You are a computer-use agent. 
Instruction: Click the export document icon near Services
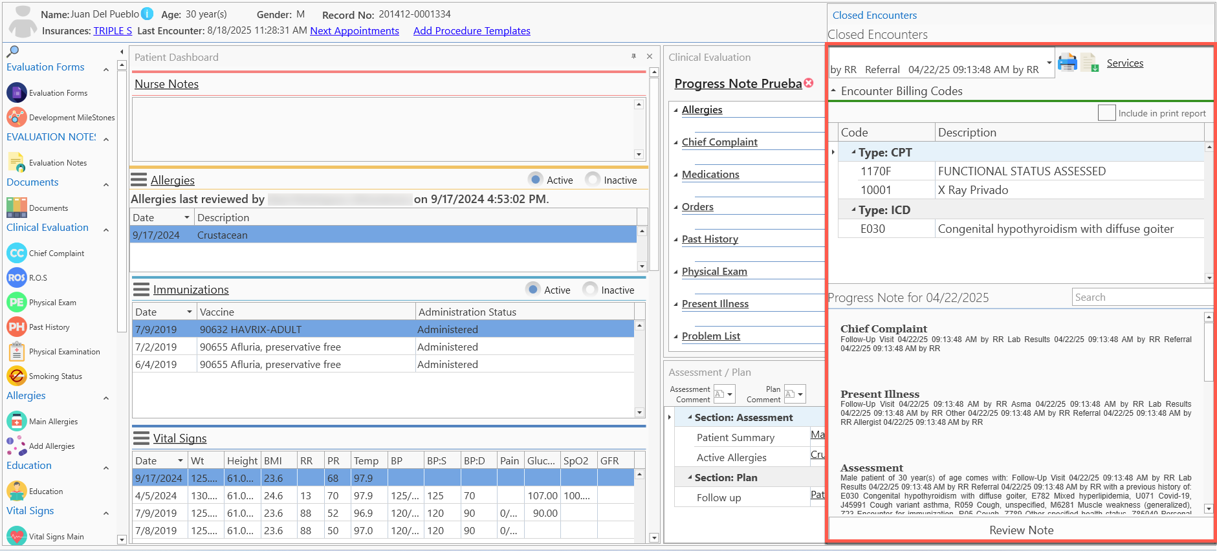click(x=1090, y=63)
